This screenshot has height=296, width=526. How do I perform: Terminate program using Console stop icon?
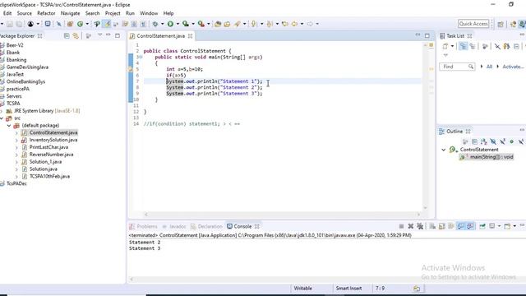[401, 227]
